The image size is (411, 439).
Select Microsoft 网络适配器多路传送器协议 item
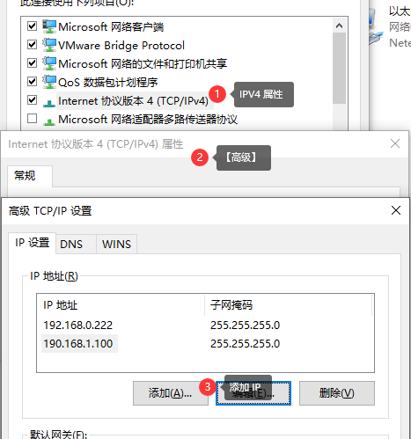pos(148,120)
